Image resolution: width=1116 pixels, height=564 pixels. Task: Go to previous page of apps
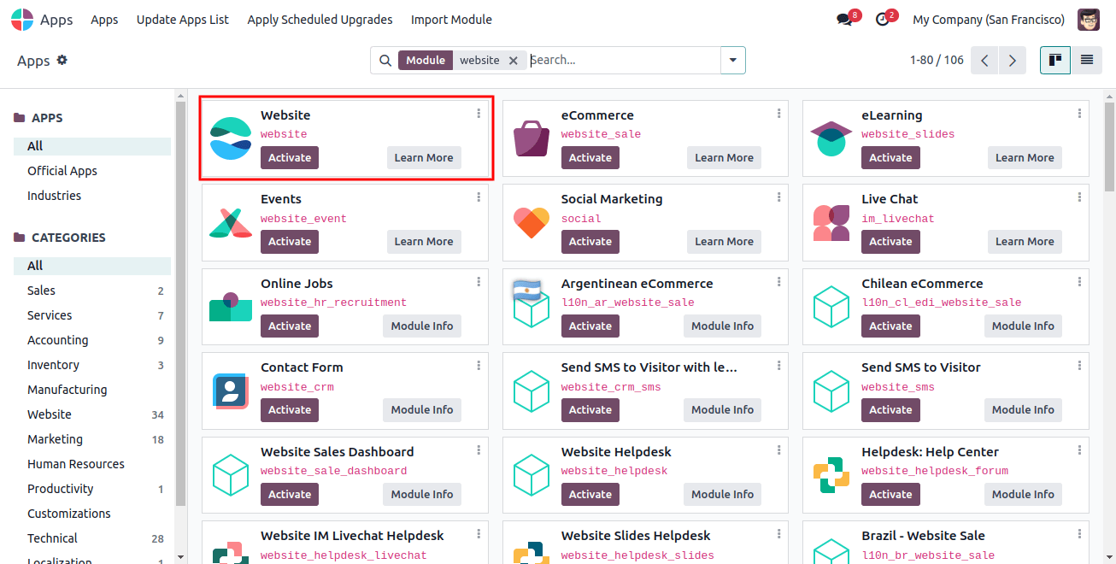(x=984, y=60)
